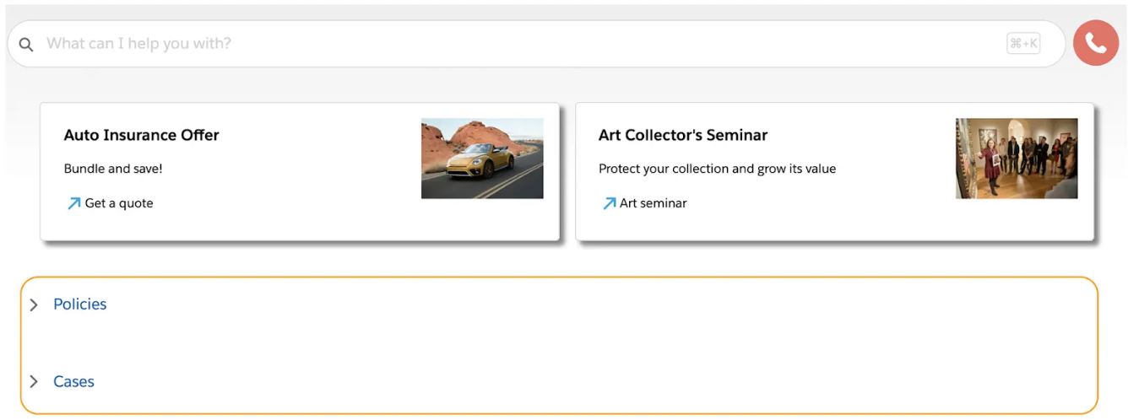Click blank area below Get a quote in card
This screenshot has height=420, width=1128.
(x=211, y=226)
